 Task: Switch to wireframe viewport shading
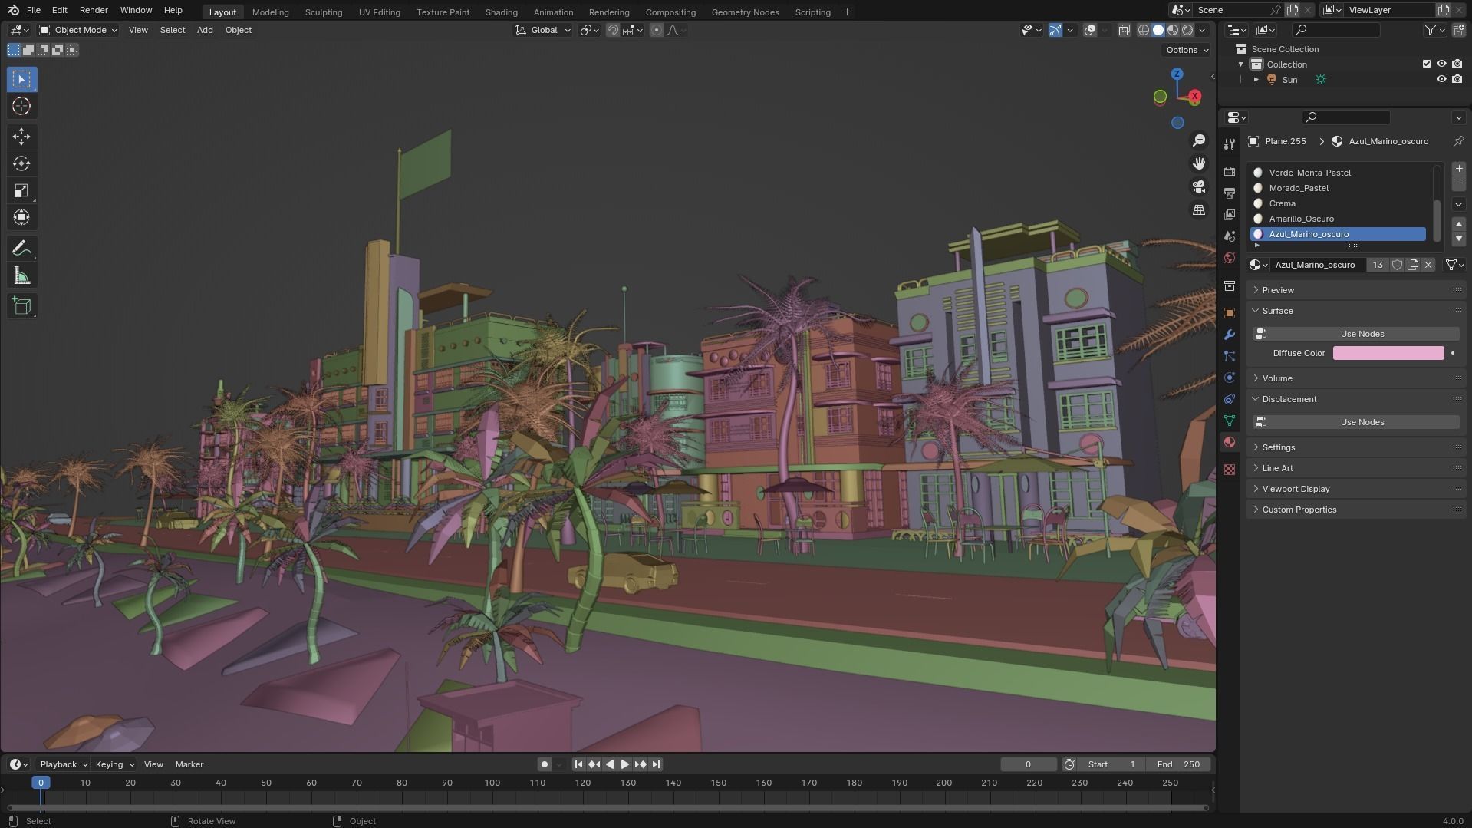(x=1143, y=30)
